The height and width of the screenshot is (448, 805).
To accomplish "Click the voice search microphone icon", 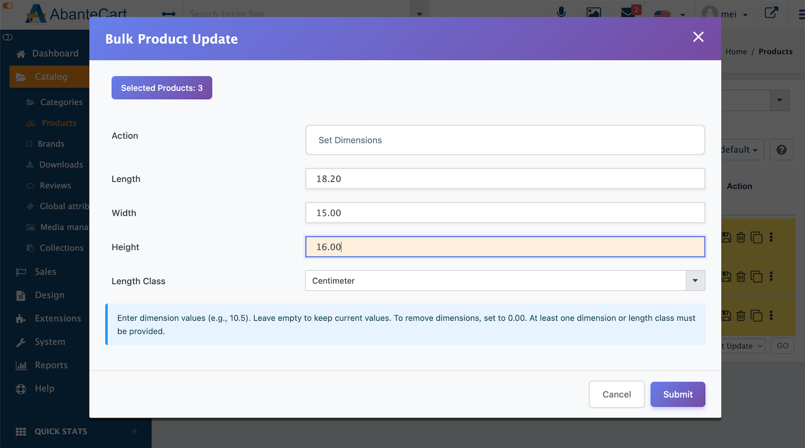I will 561,12.
